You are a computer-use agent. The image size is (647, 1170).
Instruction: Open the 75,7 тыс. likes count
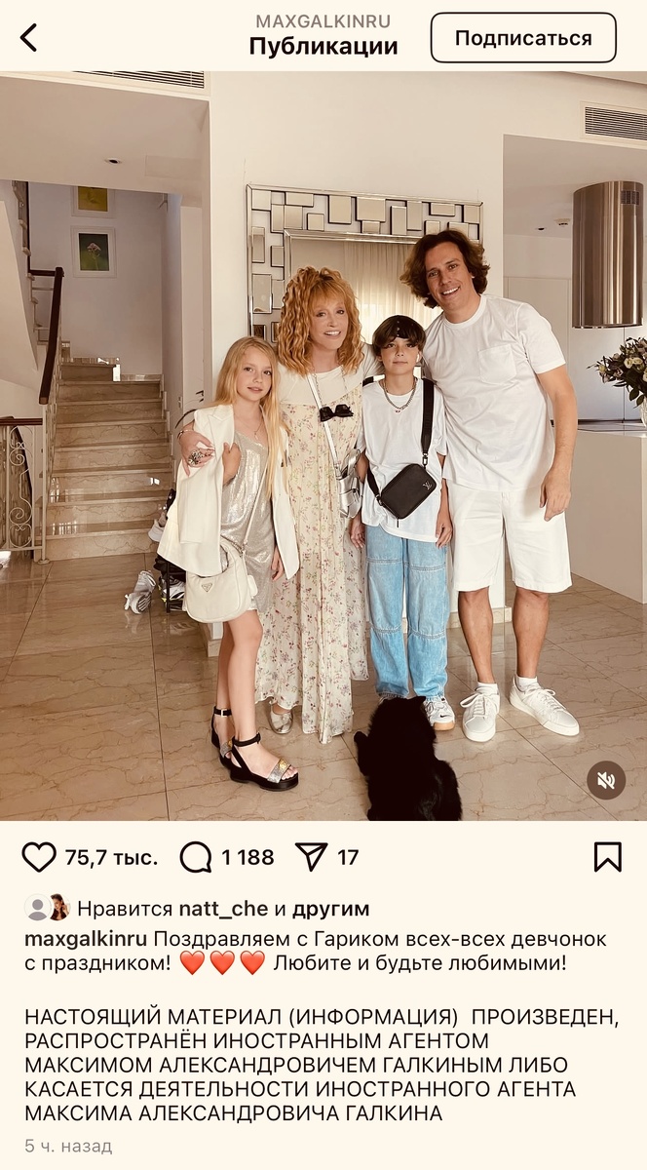(111, 858)
